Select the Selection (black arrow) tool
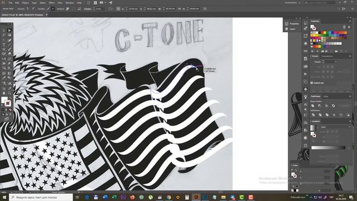Image resolution: width=357 pixels, height=201 pixels. coord(4,30)
